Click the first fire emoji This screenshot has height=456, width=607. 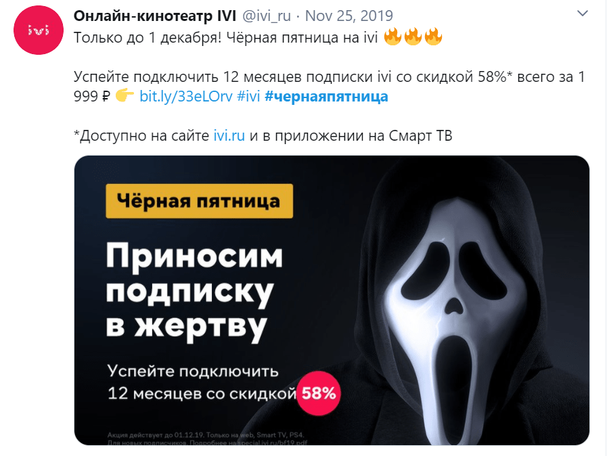tap(392, 37)
